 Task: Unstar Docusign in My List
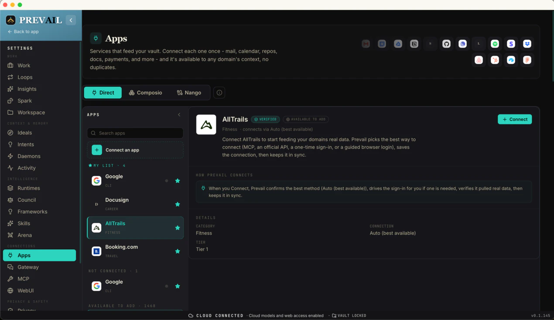[178, 204]
